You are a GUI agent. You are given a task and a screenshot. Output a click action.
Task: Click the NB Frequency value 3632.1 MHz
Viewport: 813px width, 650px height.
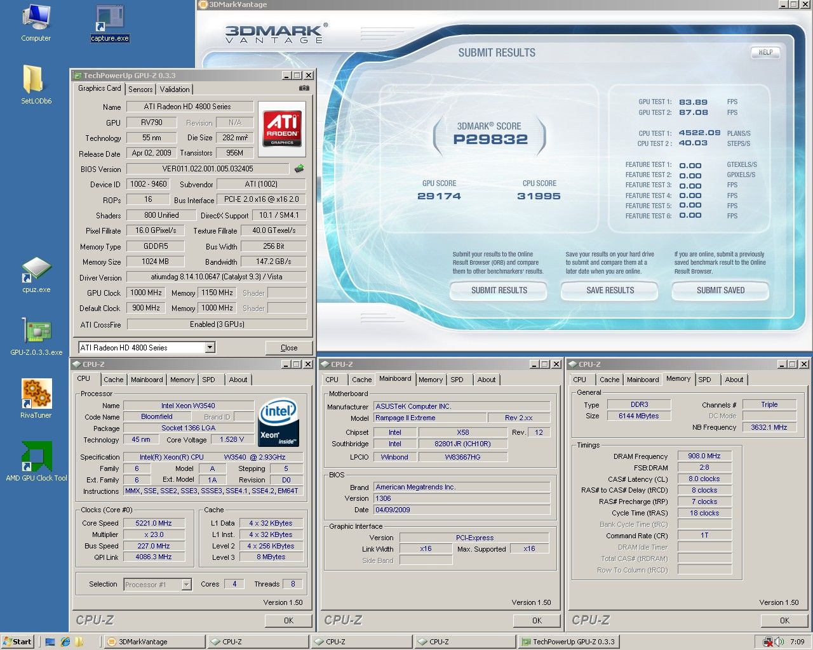(769, 427)
